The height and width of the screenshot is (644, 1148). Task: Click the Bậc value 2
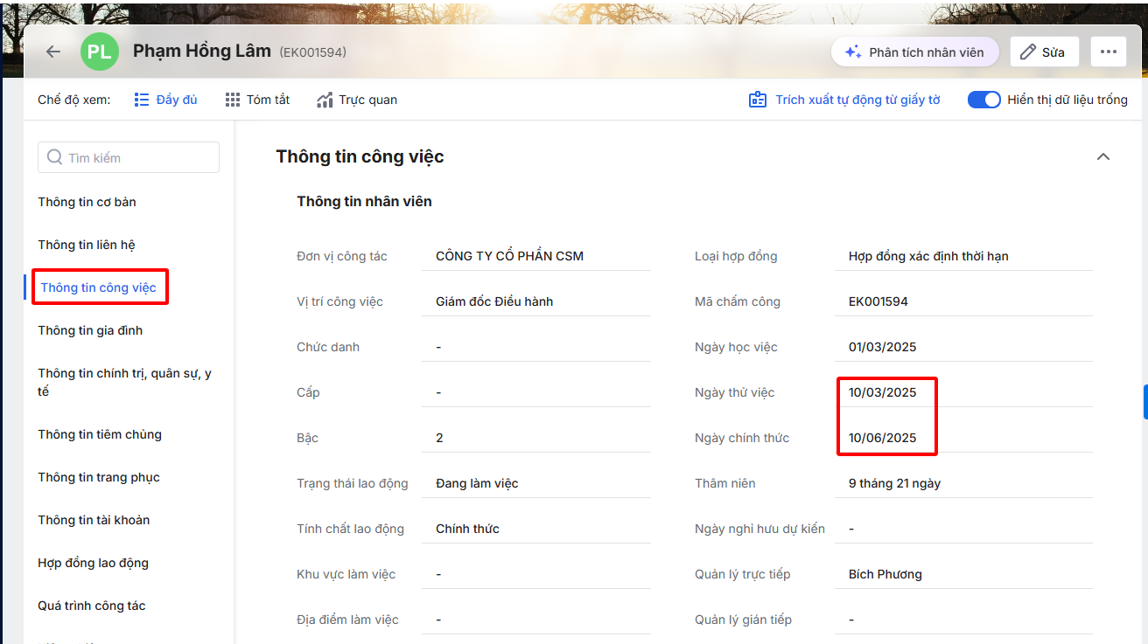(x=439, y=438)
